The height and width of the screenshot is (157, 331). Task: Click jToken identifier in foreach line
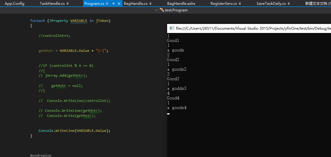(x=102, y=21)
